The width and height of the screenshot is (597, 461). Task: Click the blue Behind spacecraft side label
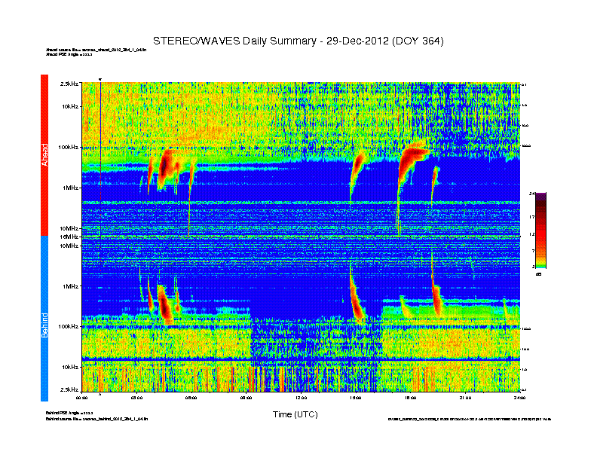(44, 320)
